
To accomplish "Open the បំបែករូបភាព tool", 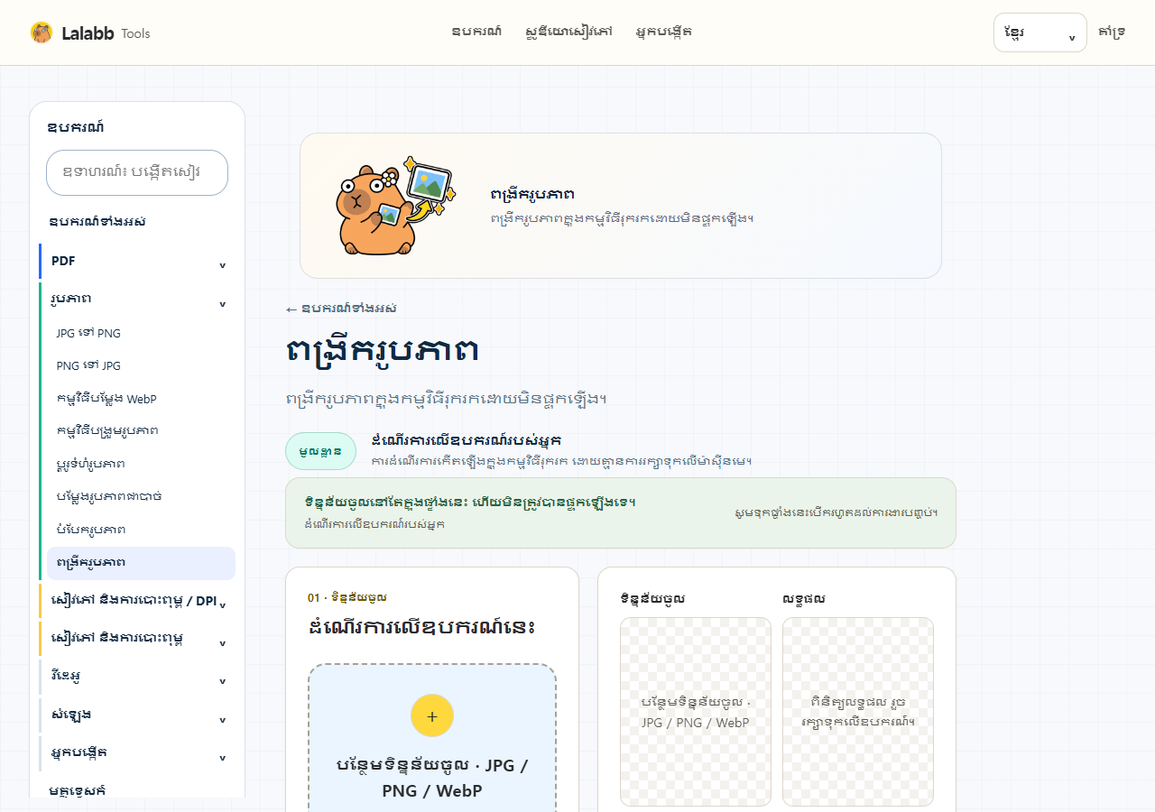I will coord(141,529).
